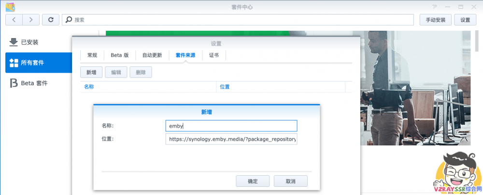This screenshot has width=483, height=195.
Task: Open 已安装 installed packages section
Action: click(28, 42)
